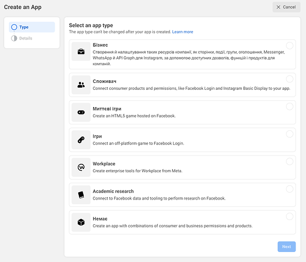The image size is (306, 262).
Task: Click the joystick icon for Ігри
Action: 81,140
